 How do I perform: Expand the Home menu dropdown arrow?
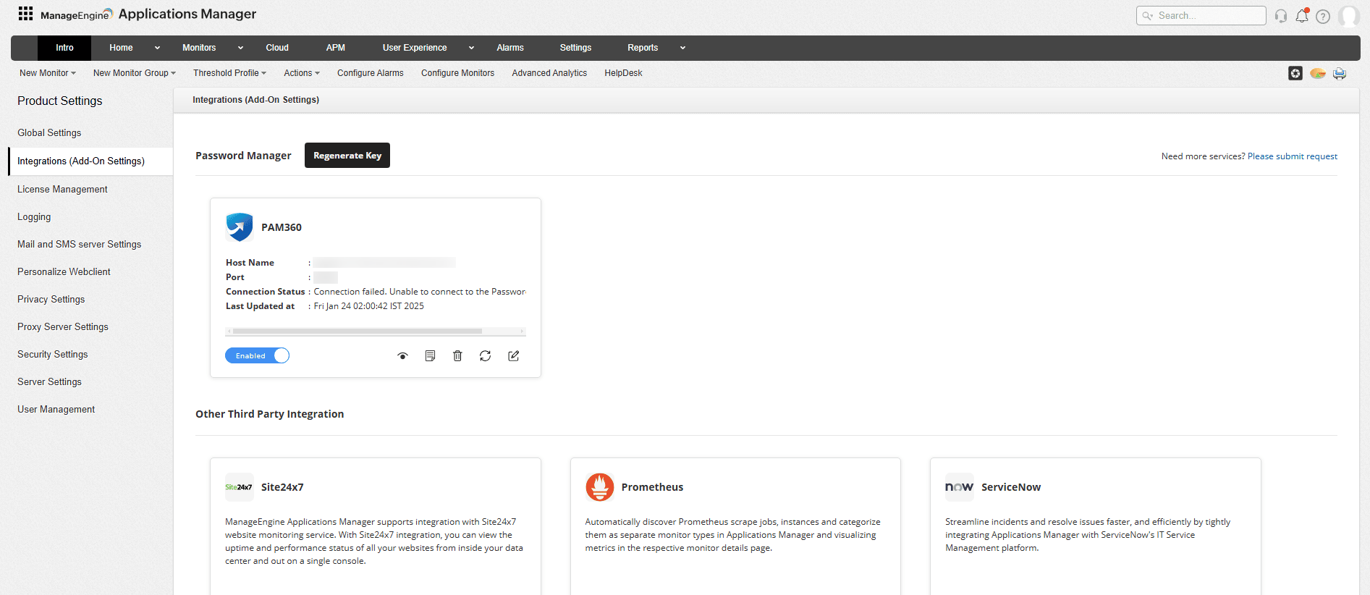click(x=157, y=48)
